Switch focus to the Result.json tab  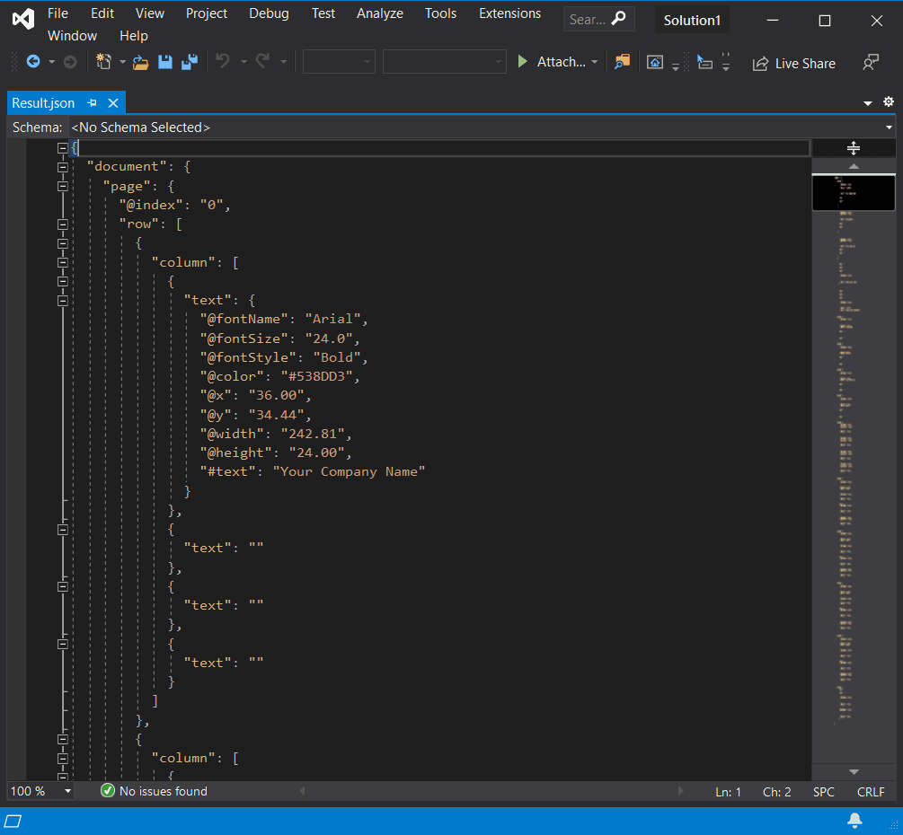(x=45, y=102)
